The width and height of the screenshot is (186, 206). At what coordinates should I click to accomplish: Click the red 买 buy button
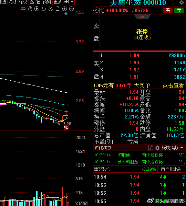coord(168,10)
